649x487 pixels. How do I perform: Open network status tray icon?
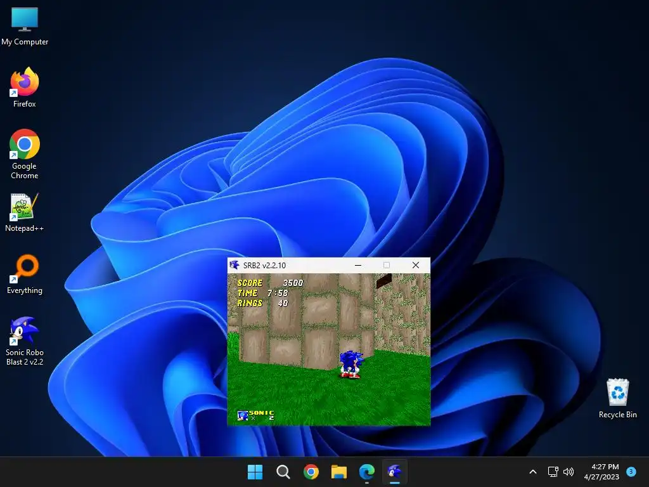[x=553, y=472]
